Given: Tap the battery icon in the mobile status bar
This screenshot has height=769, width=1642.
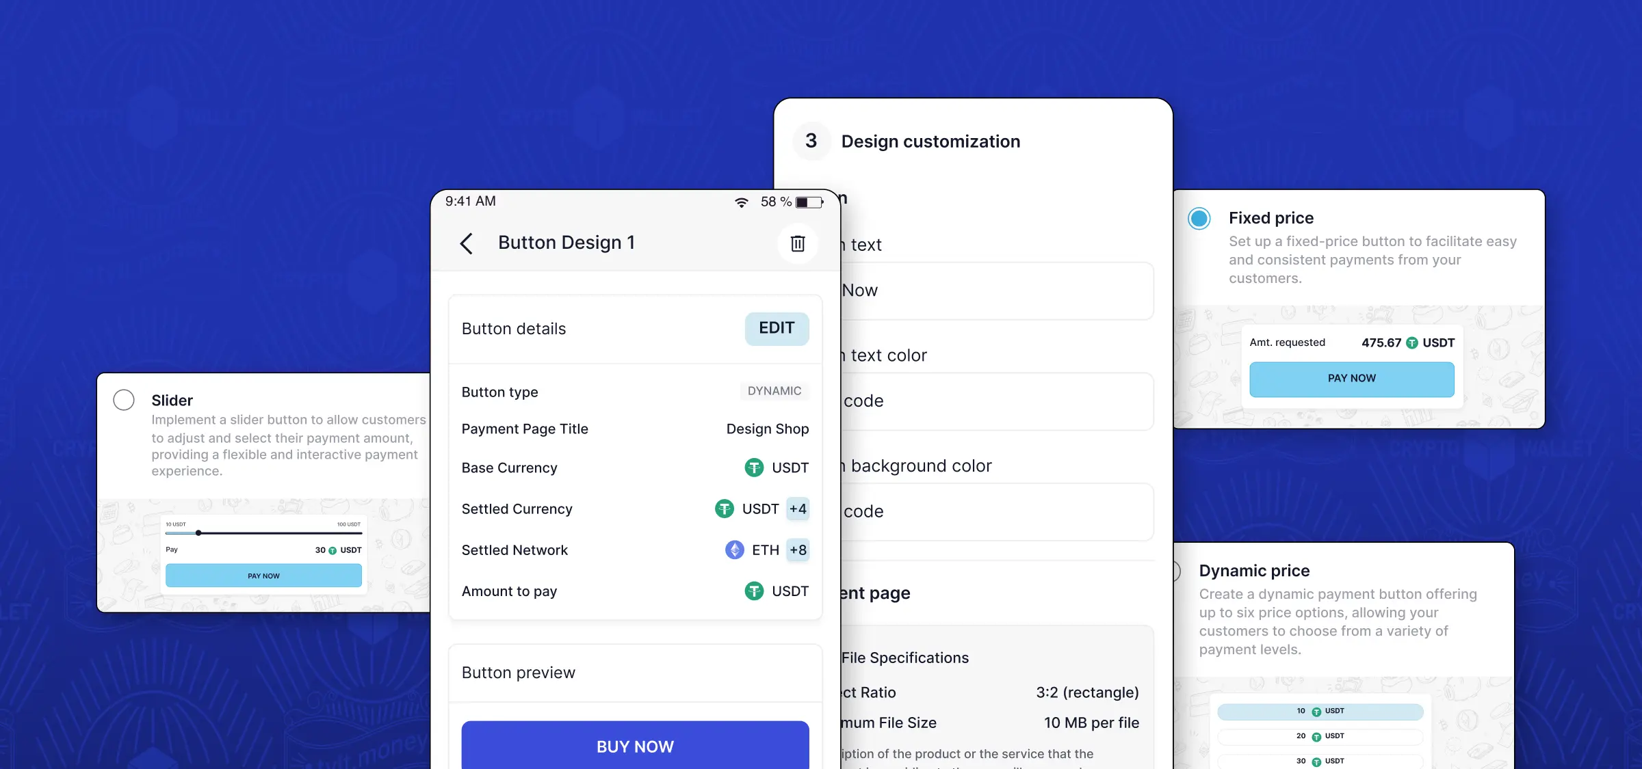Looking at the screenshot, I should [x=811, y=200].
